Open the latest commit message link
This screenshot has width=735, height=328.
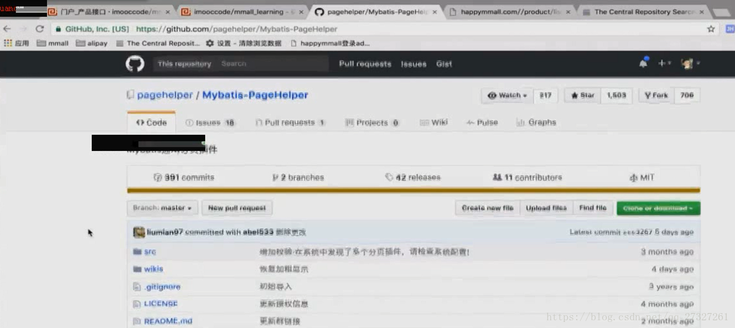(x=291, y=232)
